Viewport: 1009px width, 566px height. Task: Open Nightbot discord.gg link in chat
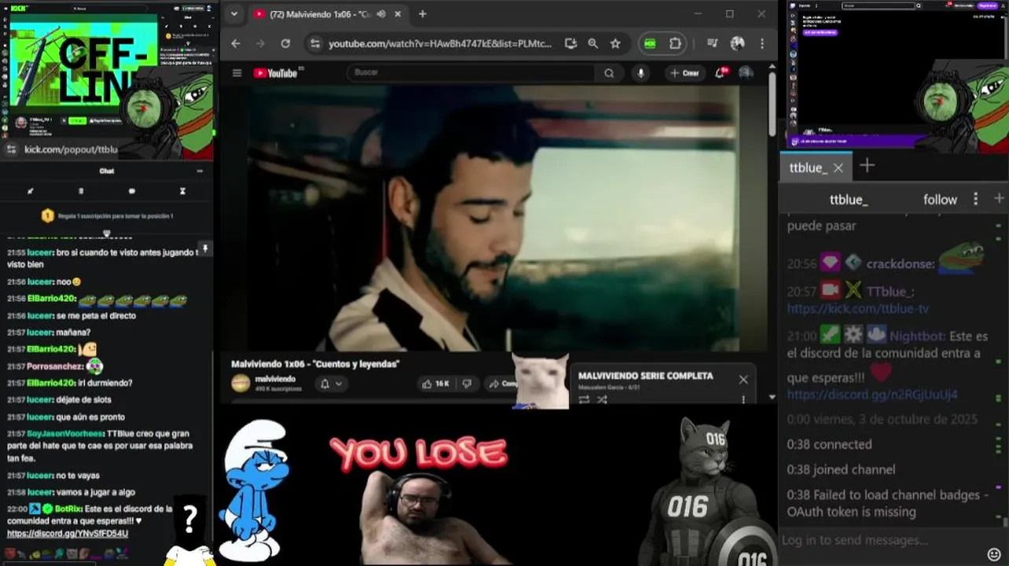coord(872,395)
